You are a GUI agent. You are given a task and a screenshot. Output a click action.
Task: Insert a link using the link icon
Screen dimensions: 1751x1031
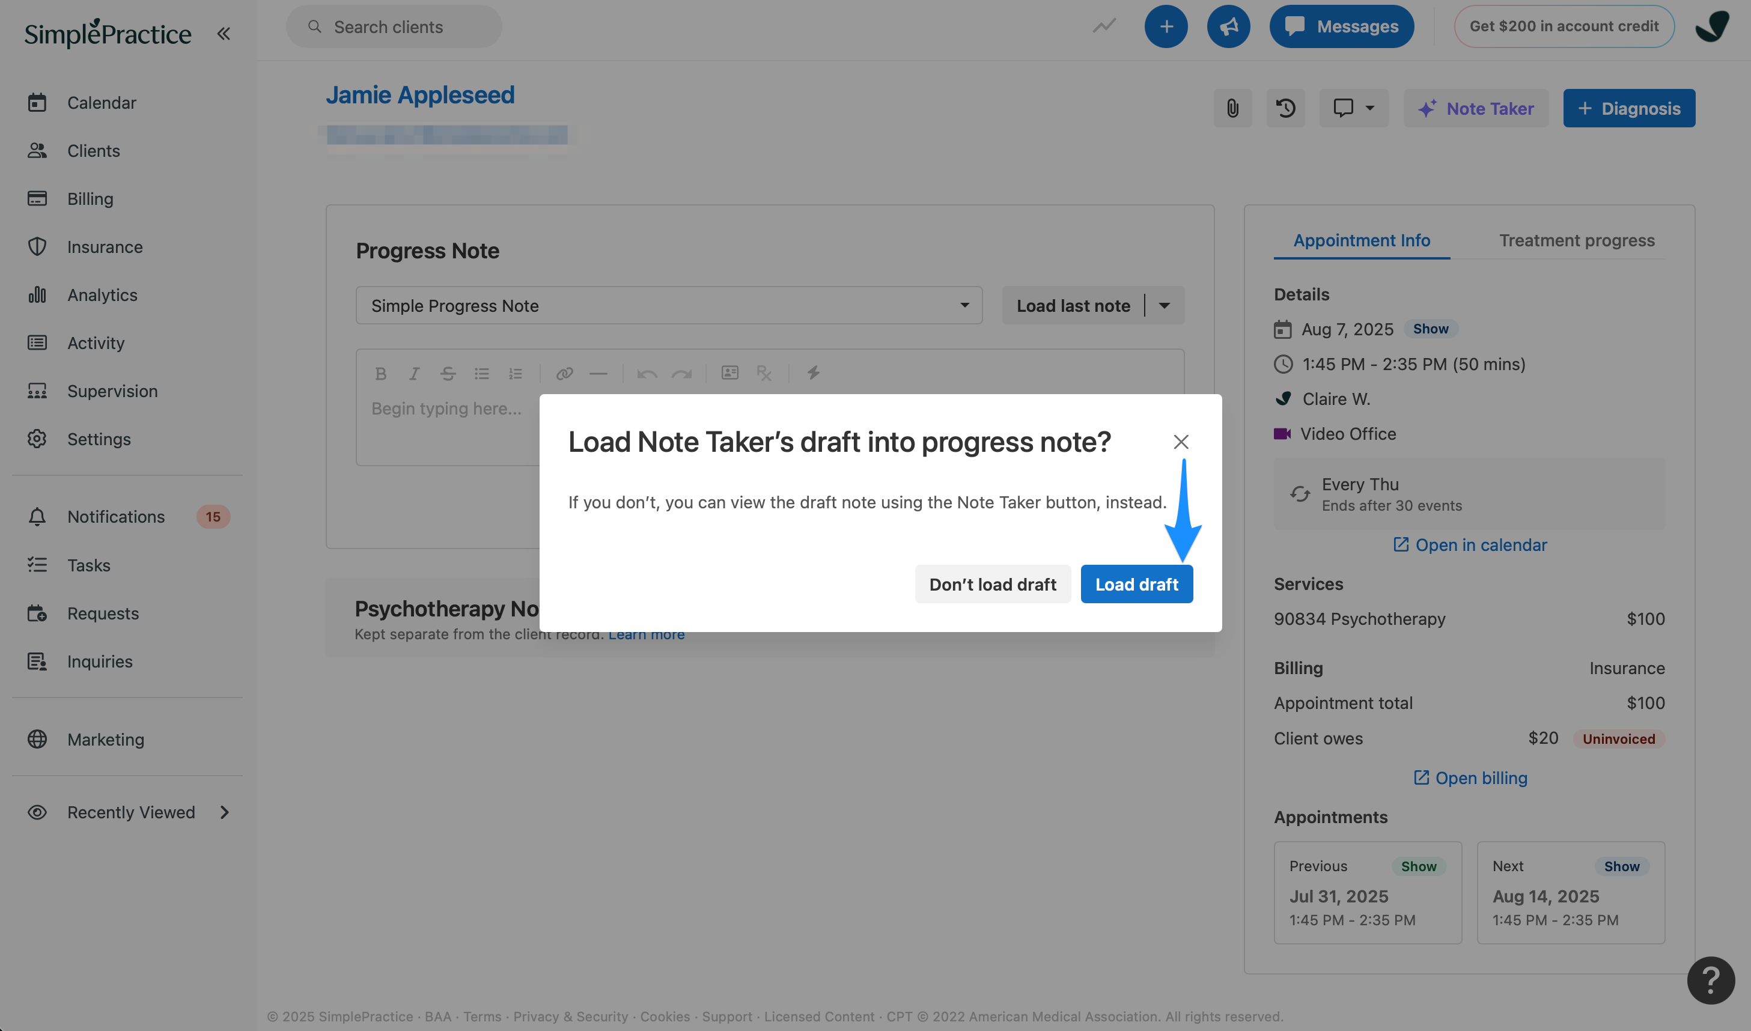[564, 374]
